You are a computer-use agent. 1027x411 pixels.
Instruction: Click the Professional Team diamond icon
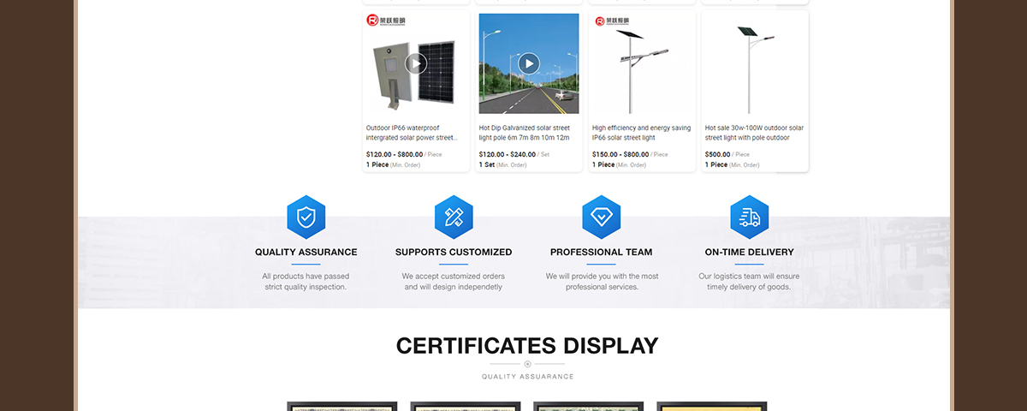(x=602, y=217)
